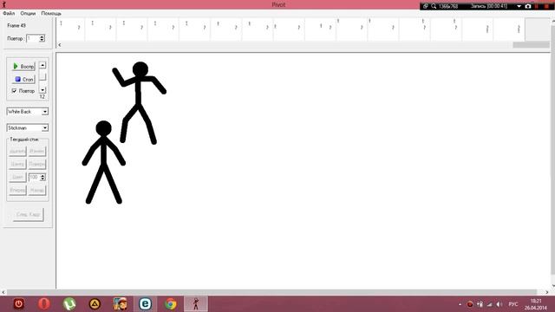
Task: Open Google Chrome from taskbar
Action: 171,304
